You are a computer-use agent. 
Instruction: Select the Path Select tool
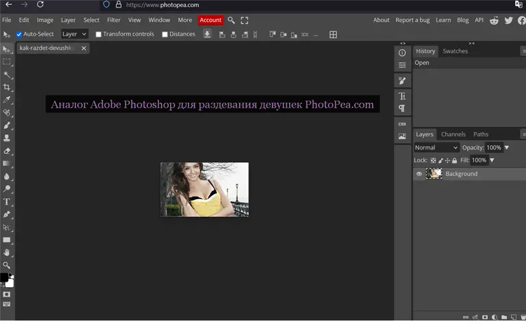[6, 227]
